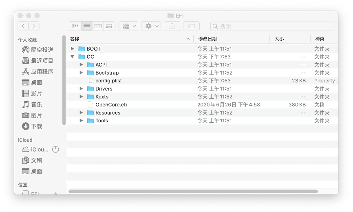Select the config.plist file icon
353x212 pixels.
[x=90, y=81]
